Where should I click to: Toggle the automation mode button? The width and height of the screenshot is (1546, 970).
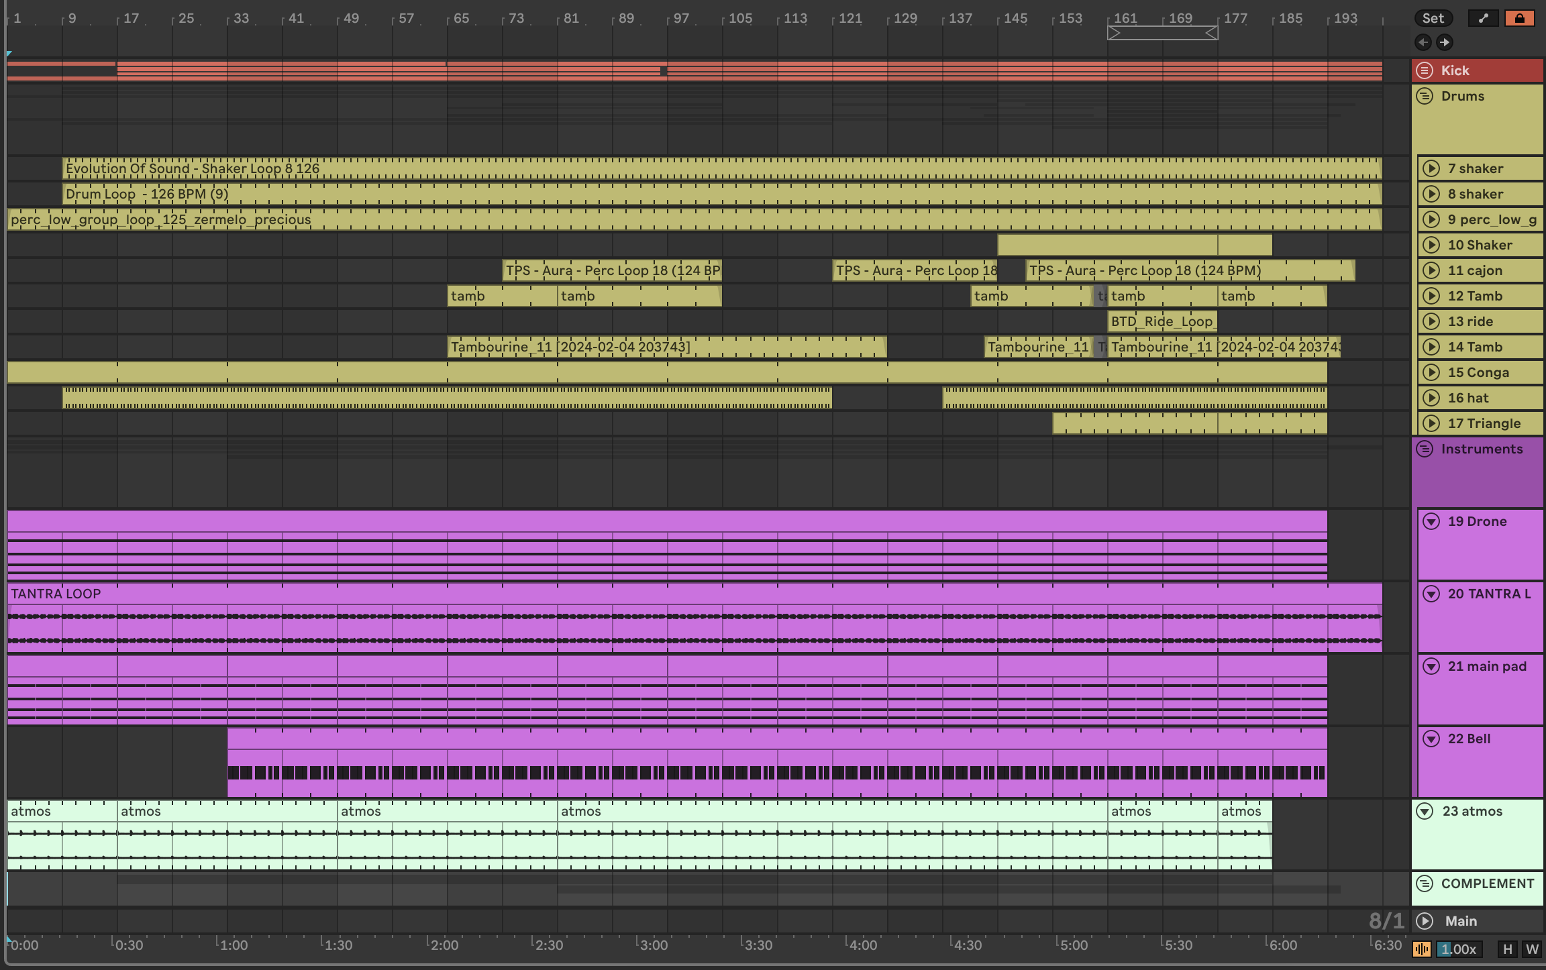coord(1483,18)
